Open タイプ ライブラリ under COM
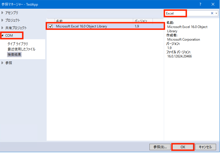Image resolution: width=220 pixels, height=153 pixels. [x=18, y=44]
